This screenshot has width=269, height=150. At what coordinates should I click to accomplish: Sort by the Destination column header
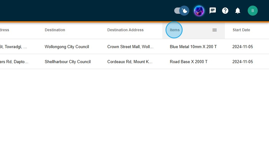click(55, 30)
